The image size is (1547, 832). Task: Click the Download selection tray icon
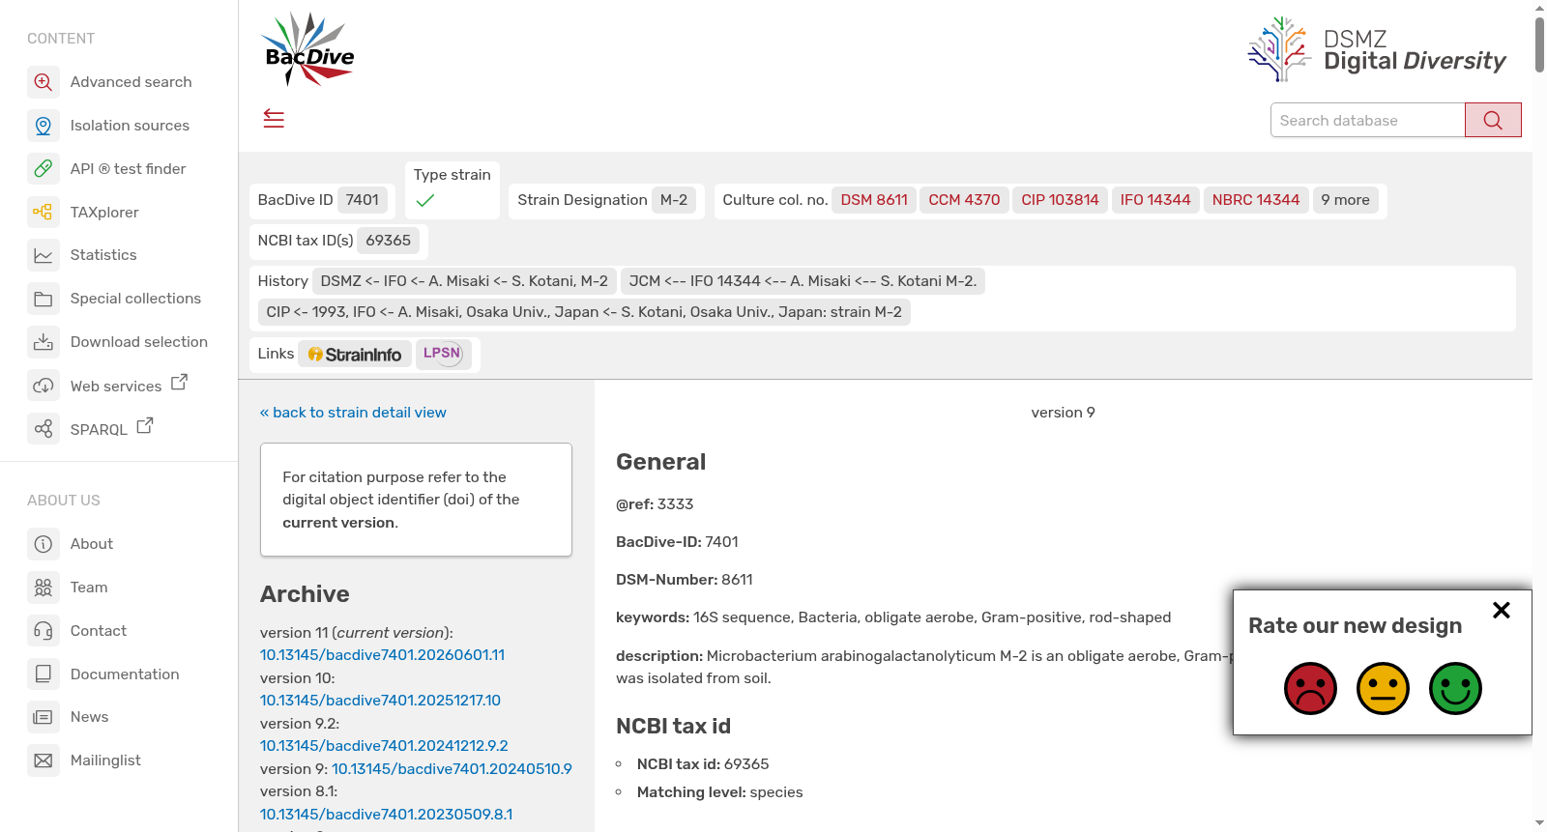click(x=44, y=342)
